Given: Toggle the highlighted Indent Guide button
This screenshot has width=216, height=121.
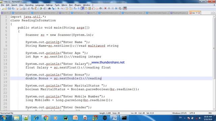Looking at the screenshot, I should [82, 8].
